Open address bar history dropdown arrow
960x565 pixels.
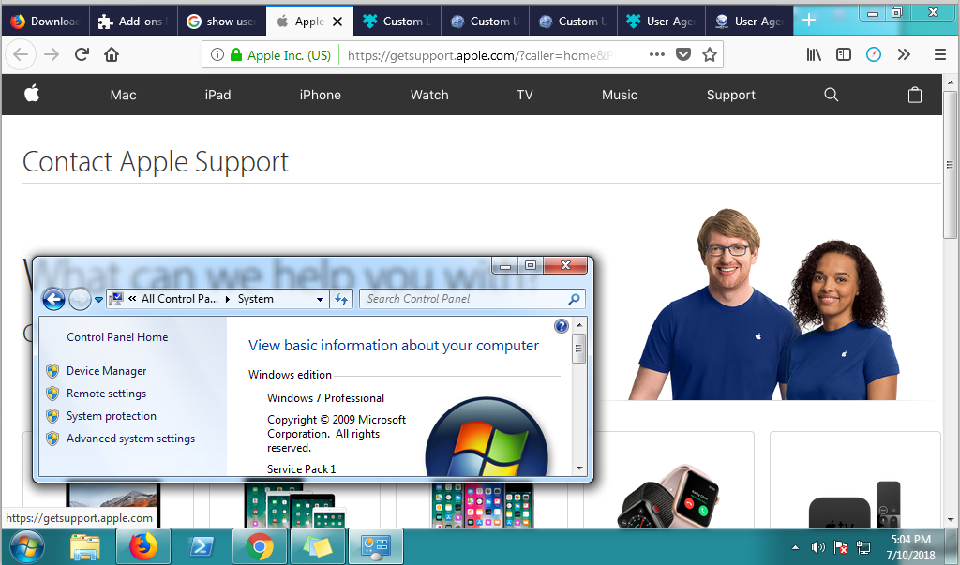[x=320, y=299]
